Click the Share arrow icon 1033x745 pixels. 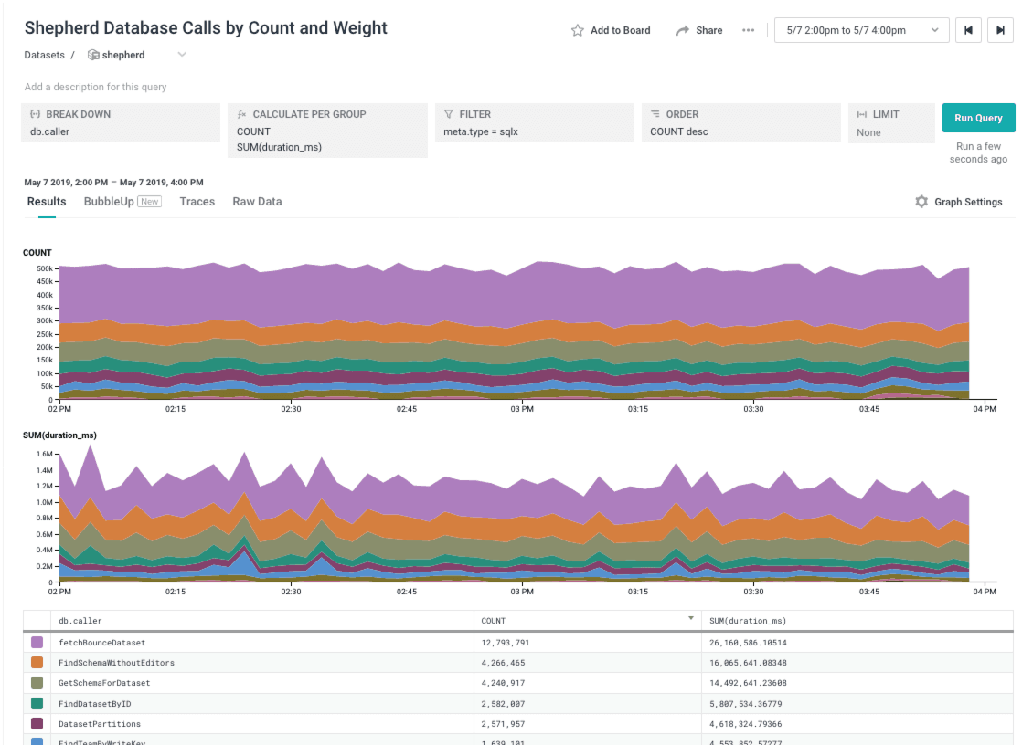[682, 30]
